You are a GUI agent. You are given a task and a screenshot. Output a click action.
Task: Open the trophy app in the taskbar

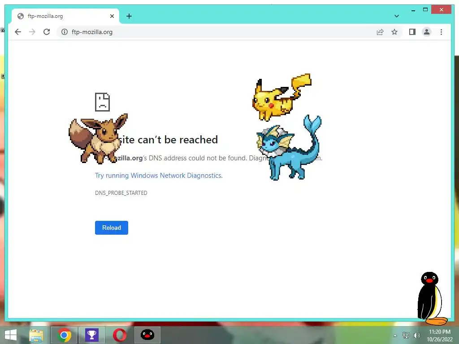[x=92, y=335]
